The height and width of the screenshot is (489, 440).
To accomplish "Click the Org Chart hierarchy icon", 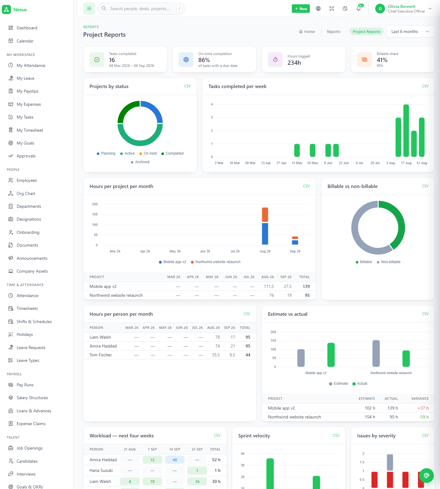I will click(x=11, y=193).
